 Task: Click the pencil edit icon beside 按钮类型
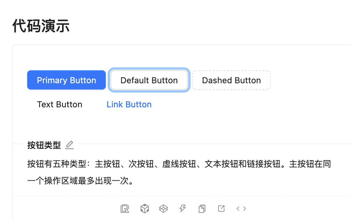pyautogui.click(x=69, y=145)
